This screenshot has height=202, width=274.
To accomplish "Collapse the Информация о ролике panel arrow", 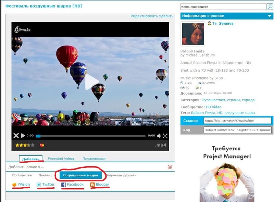I will 270,16.
